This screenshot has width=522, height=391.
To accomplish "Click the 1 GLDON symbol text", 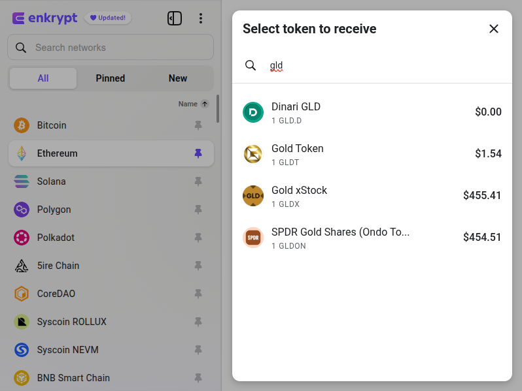I will tap(288, 246).
